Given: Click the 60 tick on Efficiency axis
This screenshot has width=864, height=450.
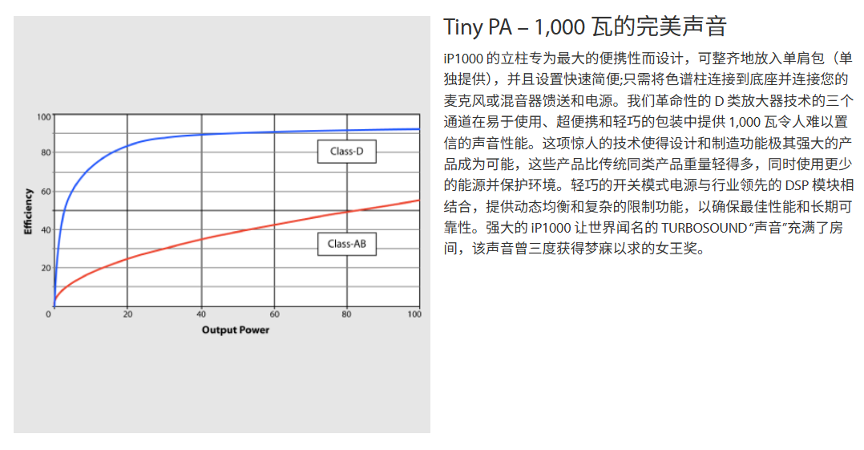Looking at the screenshot, I should point(46,191).
